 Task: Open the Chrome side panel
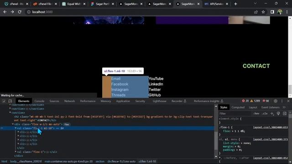(x=272, y=12)
